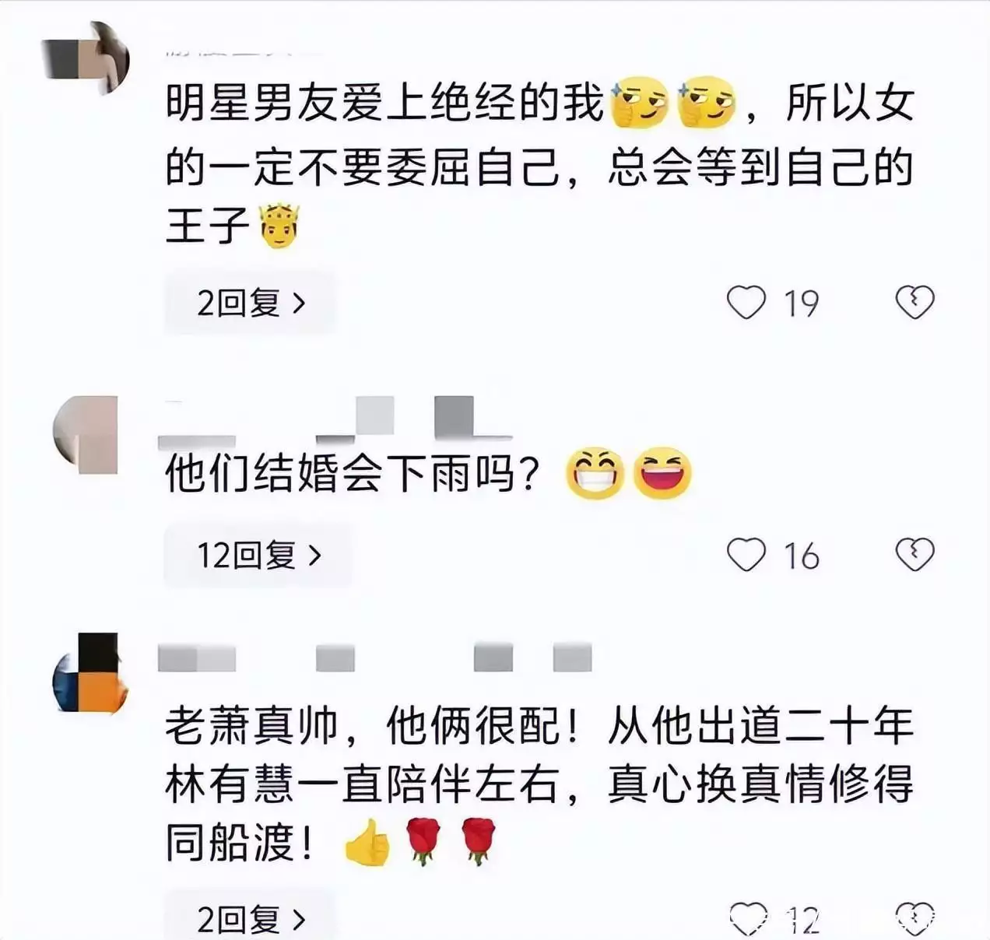Open the blurred username of third commenter
The height and width of the screenshot is (940, 990).
point(374,658)
